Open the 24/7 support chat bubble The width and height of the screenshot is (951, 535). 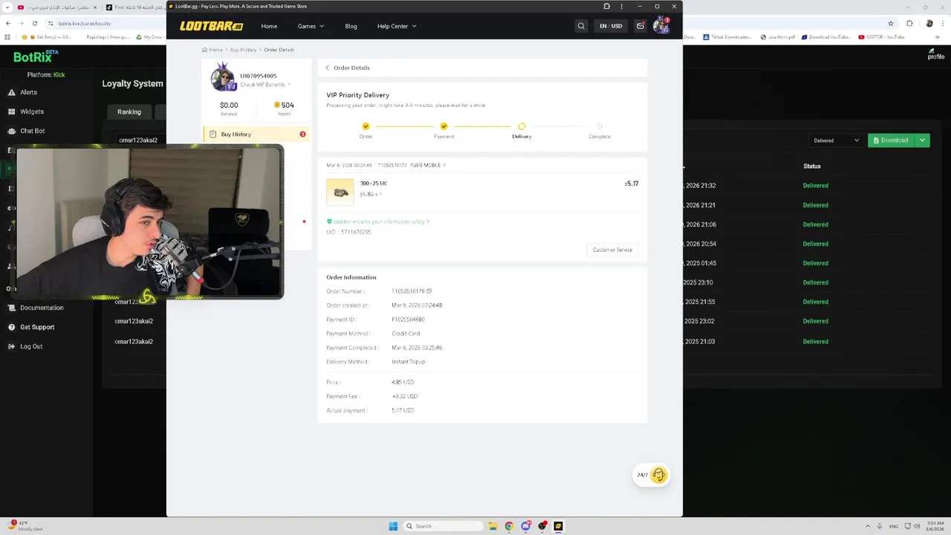[x=652, y=475]
